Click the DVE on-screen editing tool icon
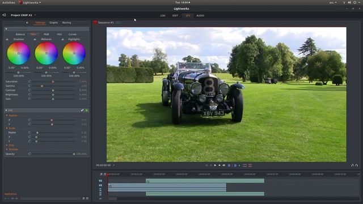Viewport: 363px width, 204px height. 82,110
